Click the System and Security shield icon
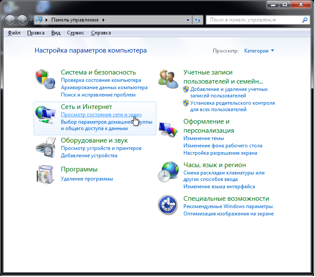The height and width of the screenshot is (277, 315). 45,79
